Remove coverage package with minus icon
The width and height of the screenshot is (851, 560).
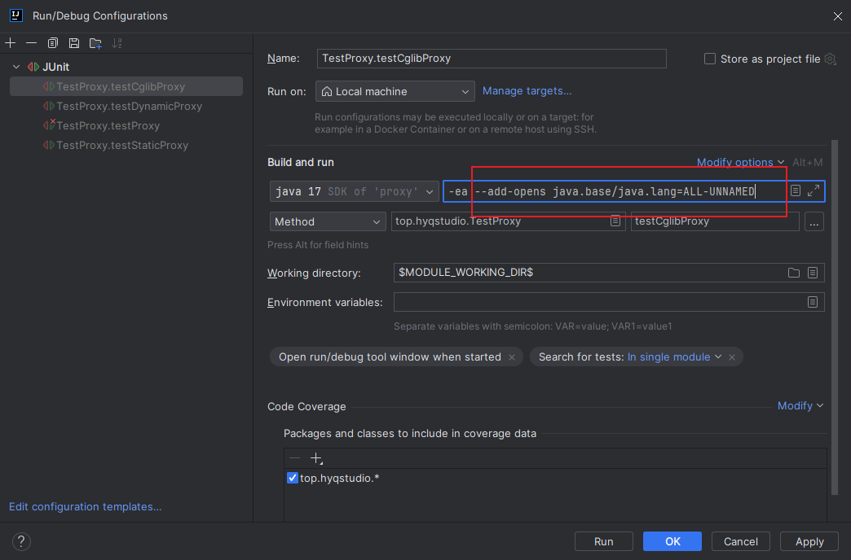[x=295, y=458]
